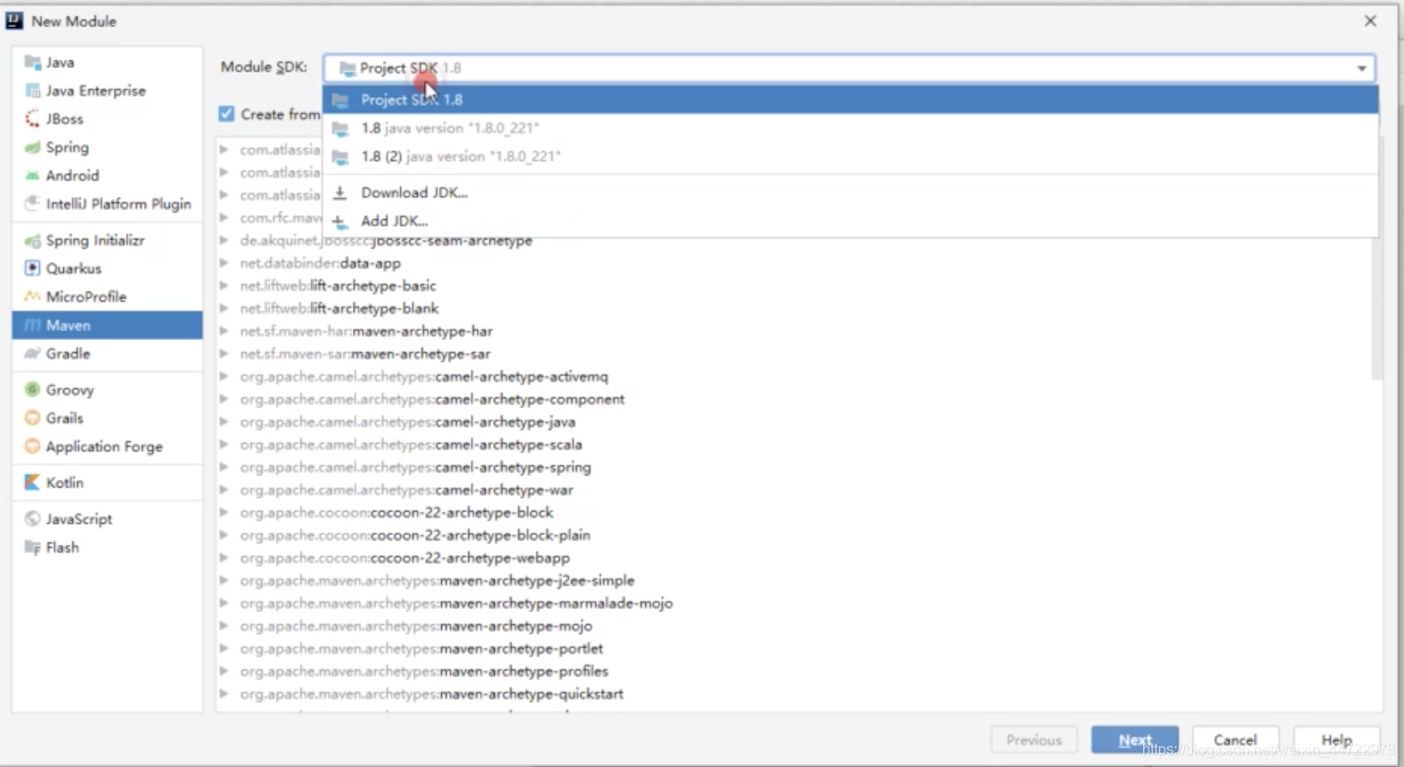Click the Groovy icon
Image resolution: width=1404 pixels, height=767 pixels.
tap(32, 390)
